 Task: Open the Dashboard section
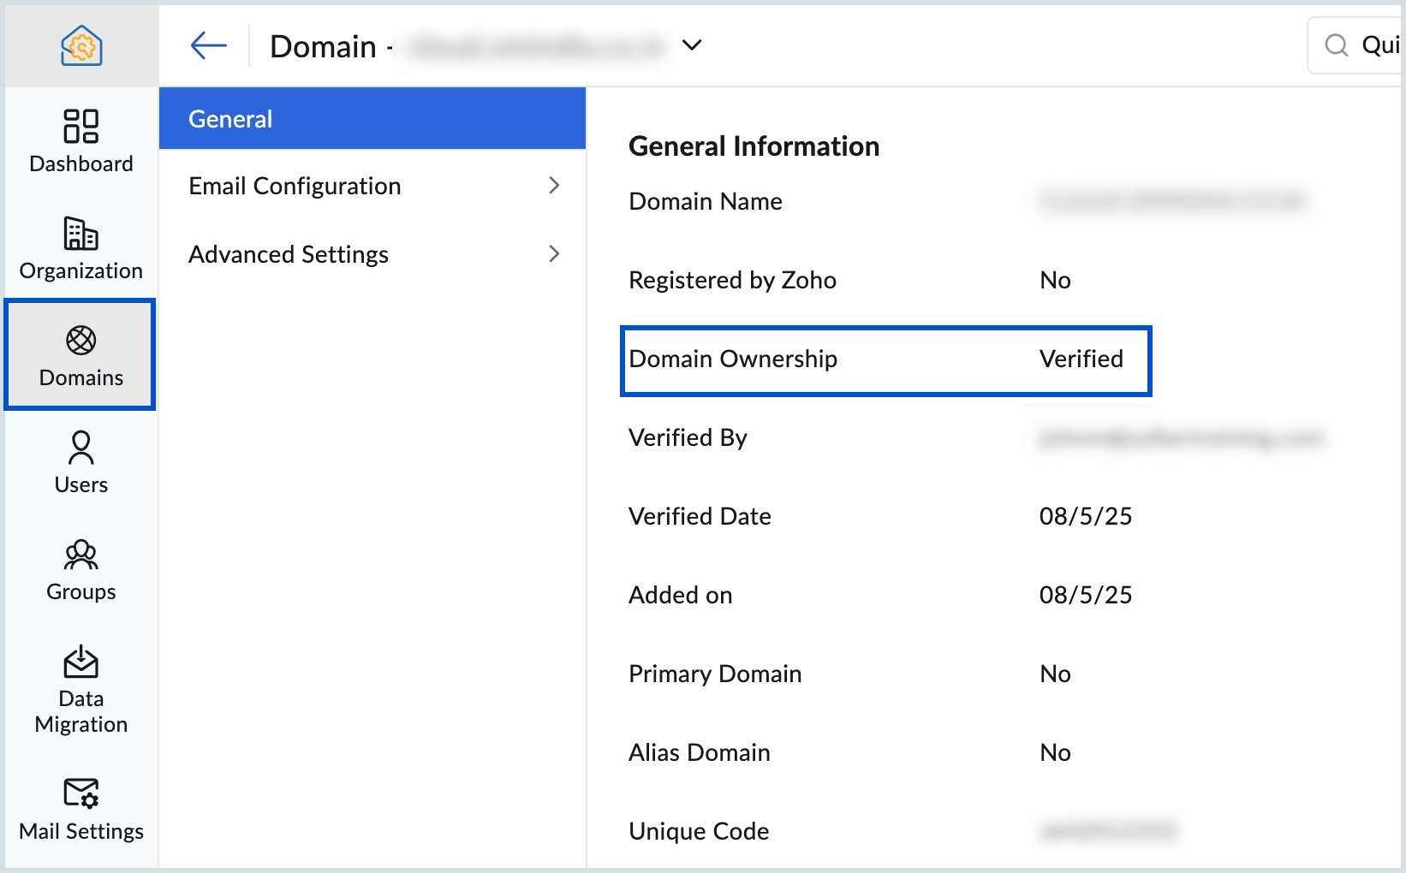click(x=80, y=141)
